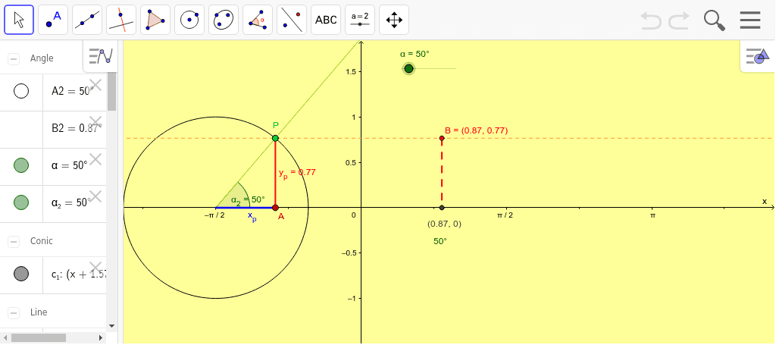Open the main hamburger menu
Screen dimensions: 776x345
click(750, 20)
